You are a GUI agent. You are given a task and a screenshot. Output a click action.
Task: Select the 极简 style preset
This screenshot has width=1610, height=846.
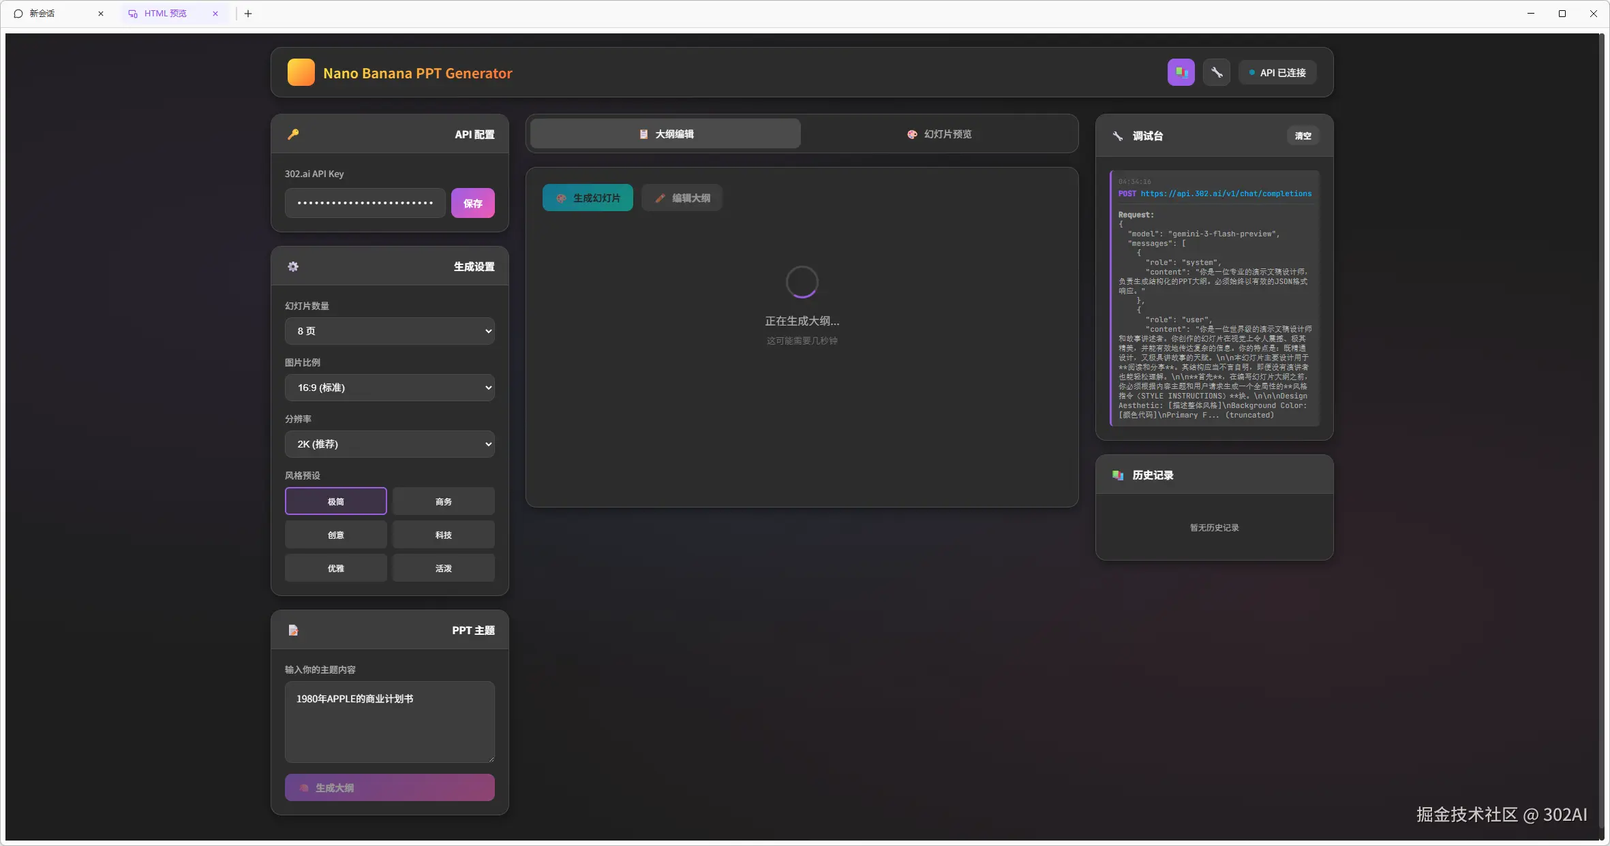pos(335,501)
